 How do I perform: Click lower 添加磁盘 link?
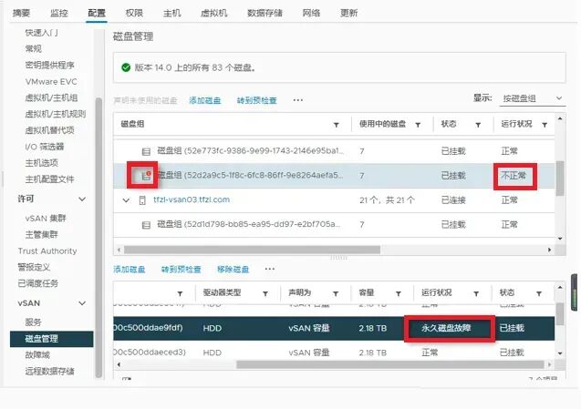pos(130,270)
